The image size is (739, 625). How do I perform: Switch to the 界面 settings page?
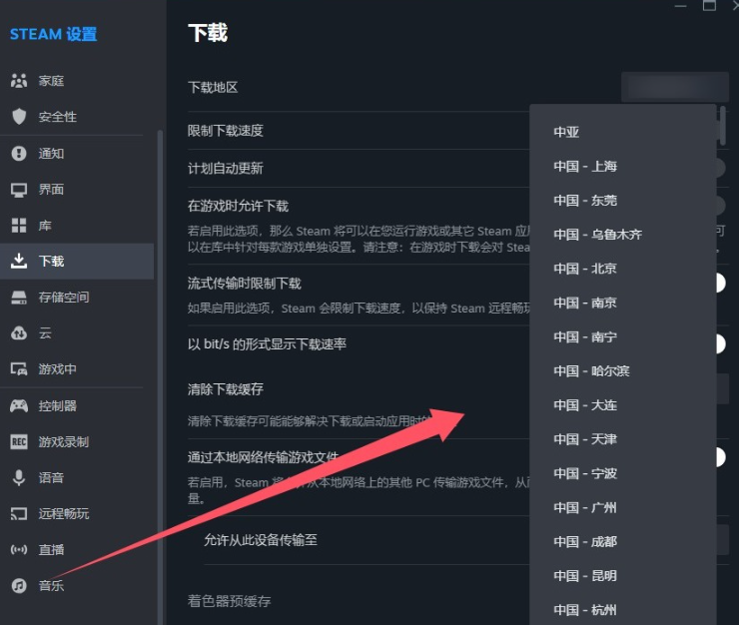[x=77, y=190]
